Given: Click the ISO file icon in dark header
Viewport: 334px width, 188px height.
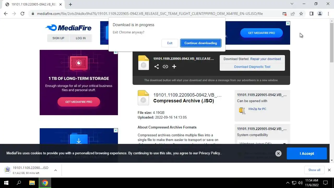Looking at the screenshot, I should point(144,63).
